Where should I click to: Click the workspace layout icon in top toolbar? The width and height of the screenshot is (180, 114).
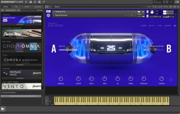39,2
